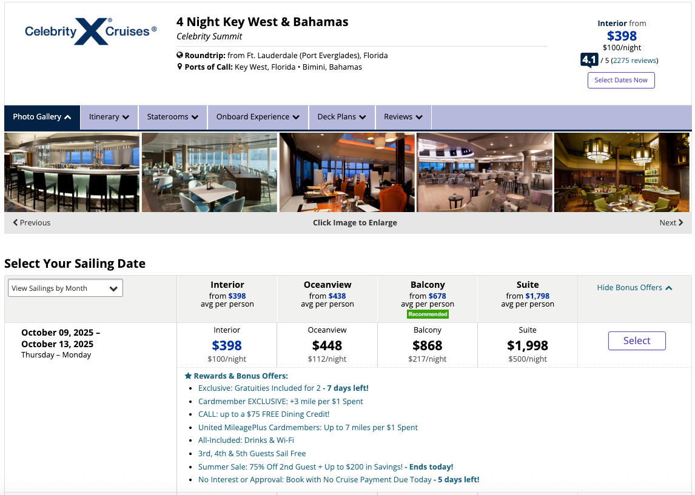Click Balcony from $678 column header
This screenshot has height=495, width=695.
click(x=428, y=299)
